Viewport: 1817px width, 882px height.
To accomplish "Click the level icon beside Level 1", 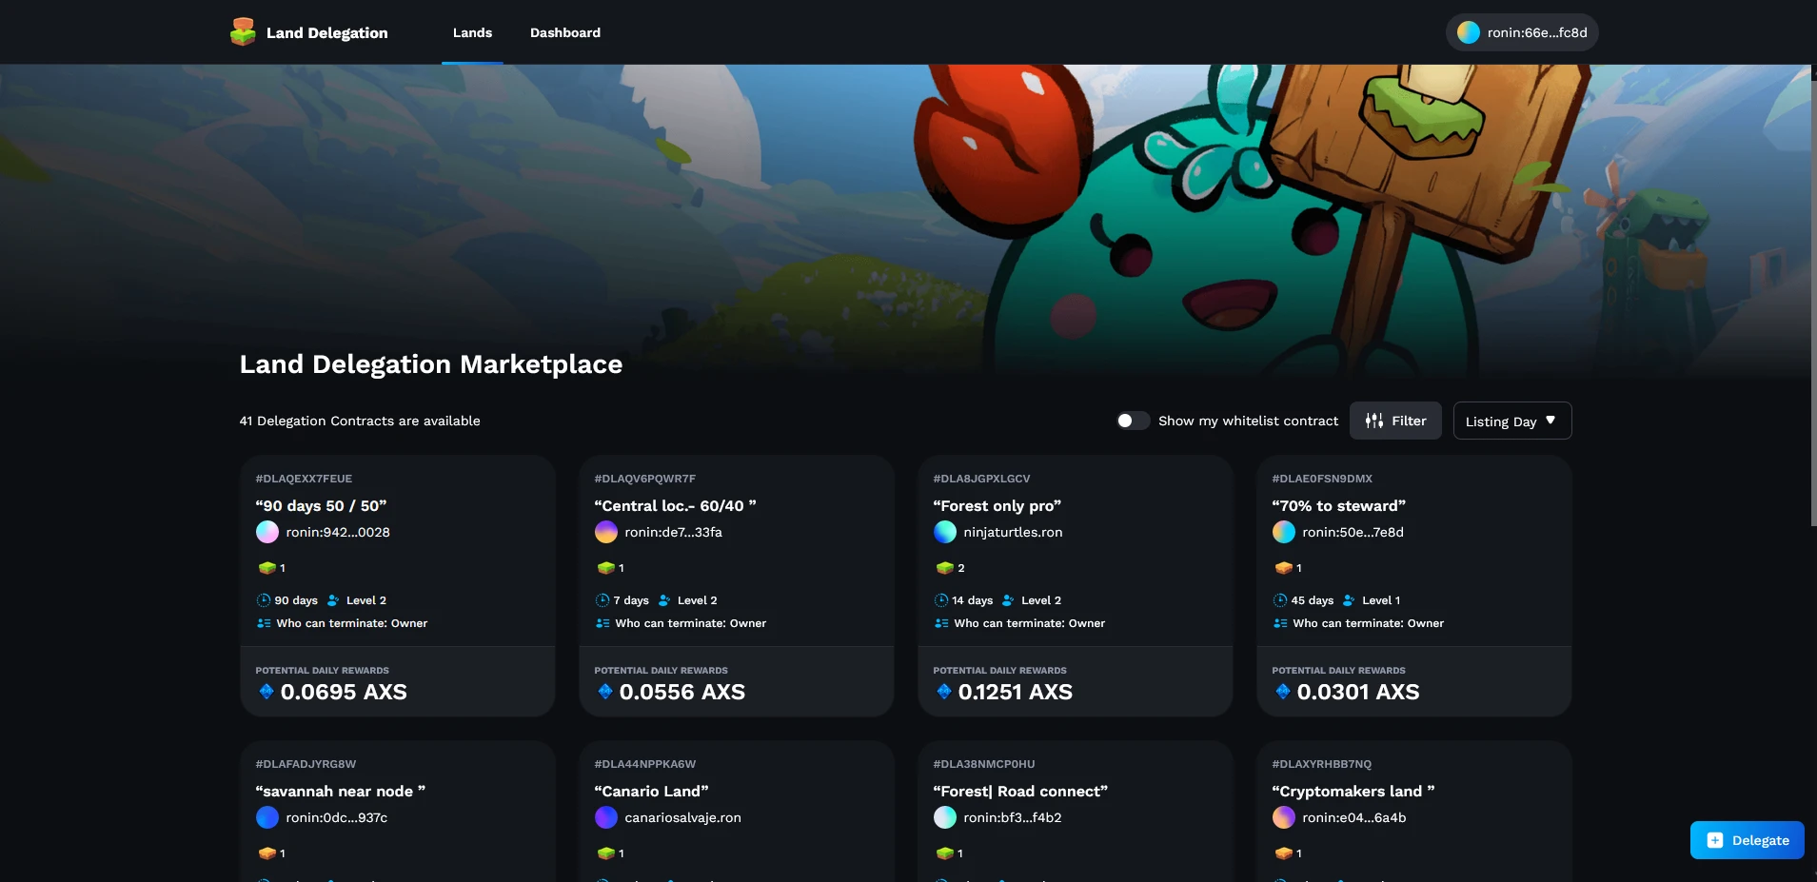I will [x=1349, y=600].
